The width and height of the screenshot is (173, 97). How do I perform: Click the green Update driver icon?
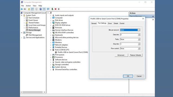52,9
